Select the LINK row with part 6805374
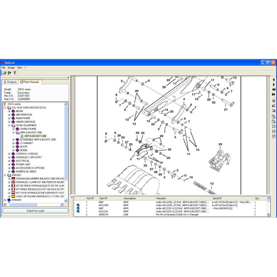 point(171,214)
